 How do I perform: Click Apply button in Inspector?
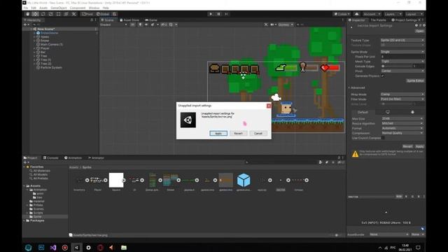pyautogui.click(x=419, y=146)
